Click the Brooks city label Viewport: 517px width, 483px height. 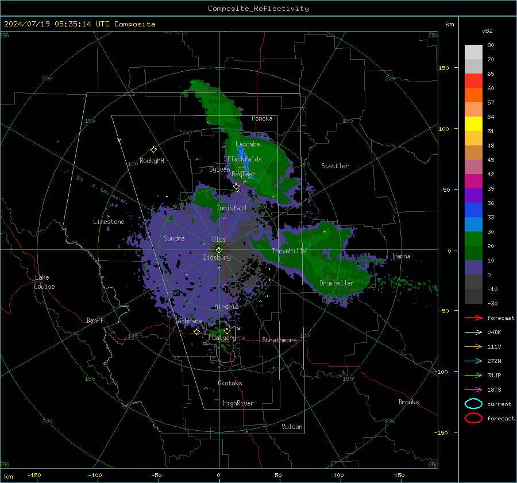(x=408, y=402)
